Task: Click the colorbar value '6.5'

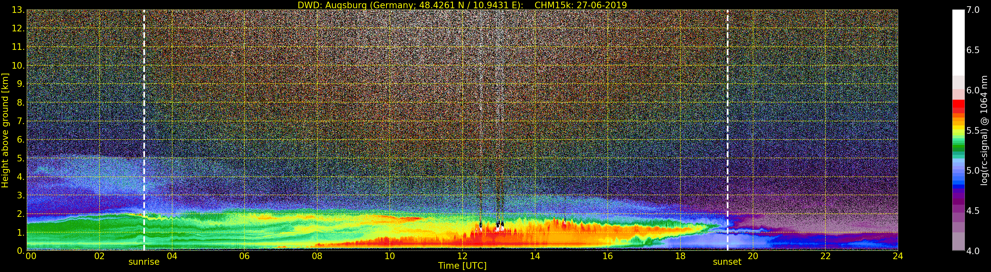Action: pos(973,50)
